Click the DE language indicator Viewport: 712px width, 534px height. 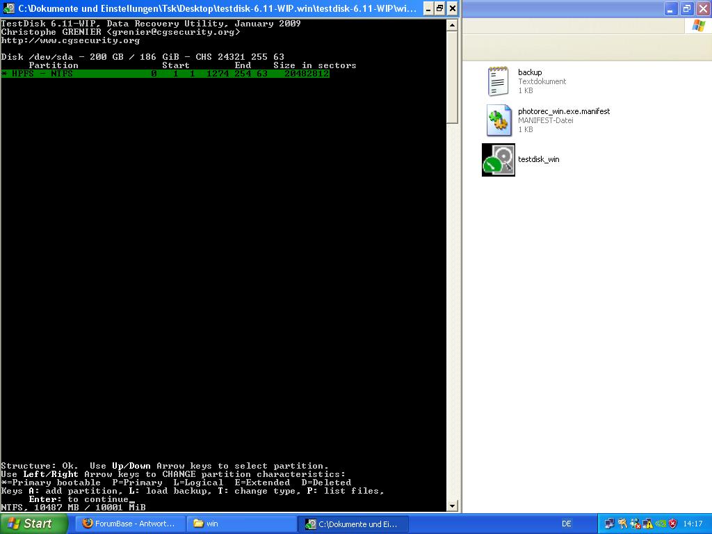[x=566, y=524]
